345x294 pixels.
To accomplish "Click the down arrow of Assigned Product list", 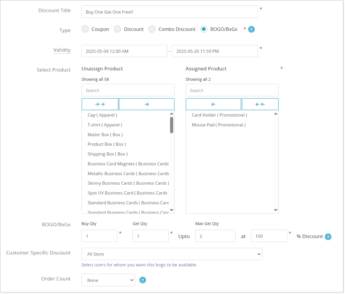I will click(276, 210).
